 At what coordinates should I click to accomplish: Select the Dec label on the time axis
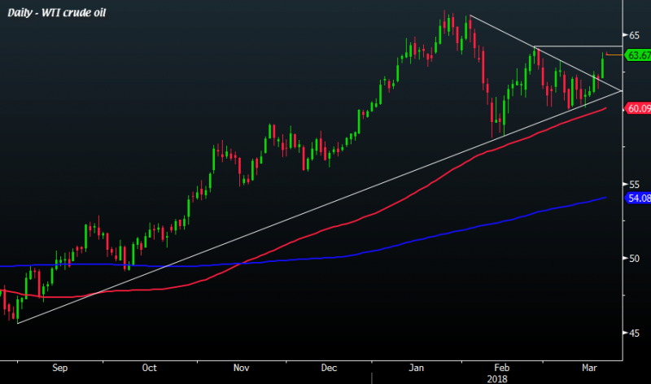(x=328, y=368)
